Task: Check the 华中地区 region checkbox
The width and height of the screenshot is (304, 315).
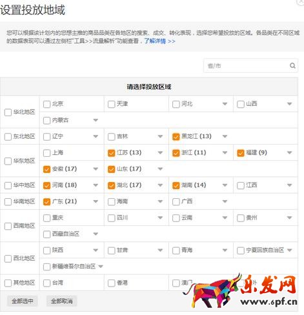Action: pos(8,185)
